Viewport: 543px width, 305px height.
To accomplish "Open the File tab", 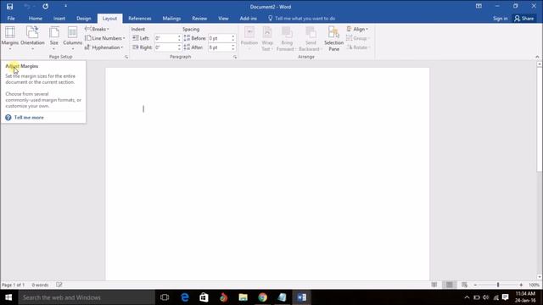I will coord(11,19).
